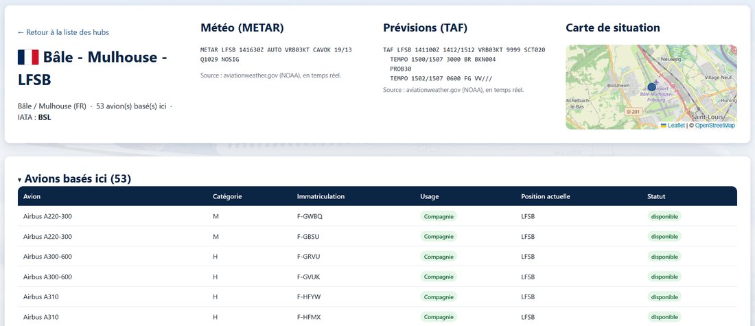Click disponible status in F-GWBQ row
Viewport: 755px width, 326px height.
[x=664, y=217]
